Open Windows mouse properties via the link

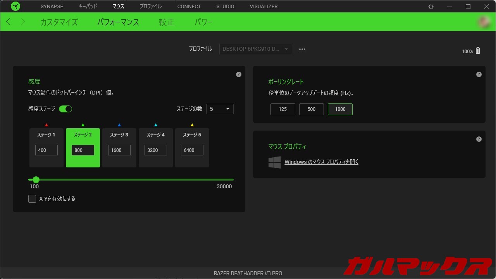[321, 162]
